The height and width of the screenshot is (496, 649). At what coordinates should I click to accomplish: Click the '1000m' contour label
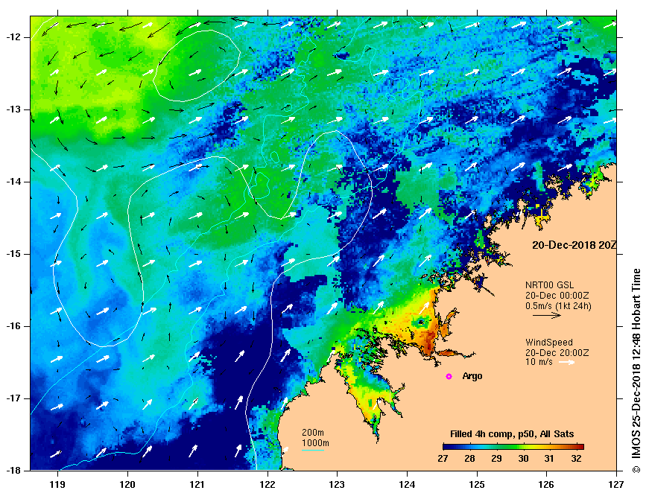point(315,443)
